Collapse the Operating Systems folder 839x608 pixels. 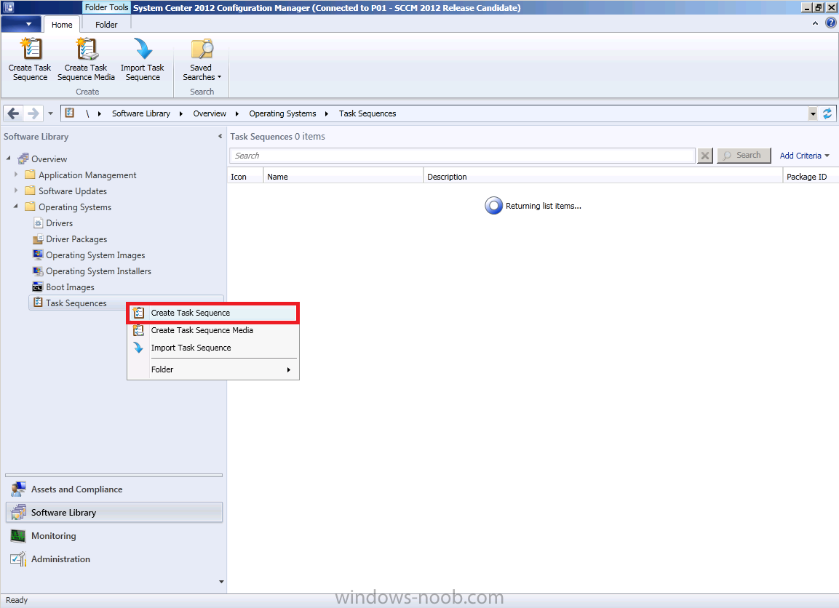click(x=15, y=206)
